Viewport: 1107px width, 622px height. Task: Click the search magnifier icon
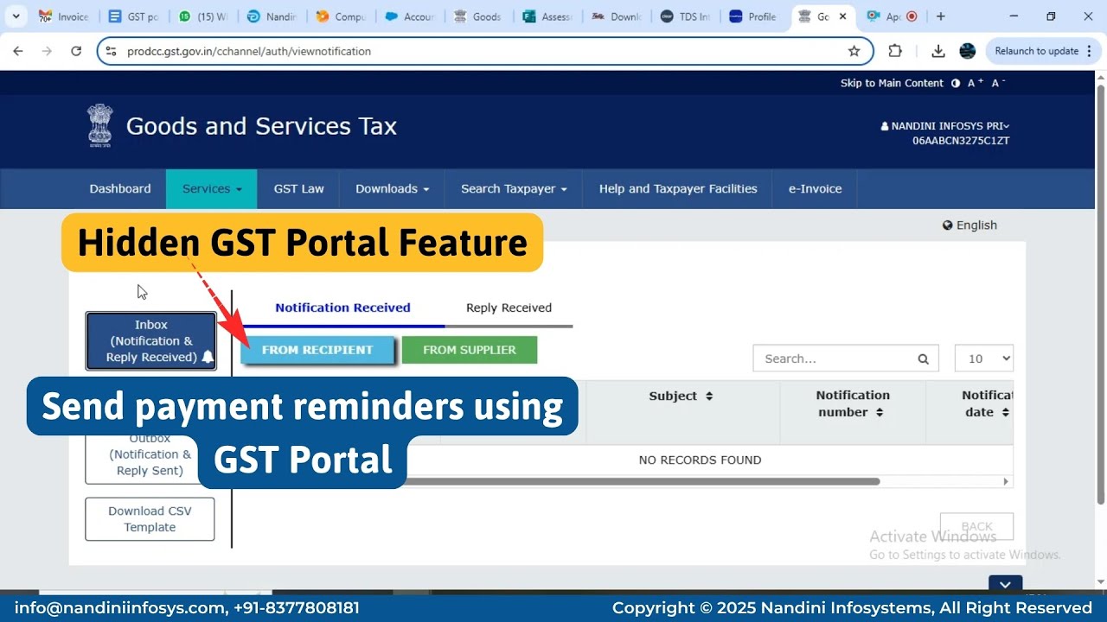pyautogui.click(x=924, y=359)
